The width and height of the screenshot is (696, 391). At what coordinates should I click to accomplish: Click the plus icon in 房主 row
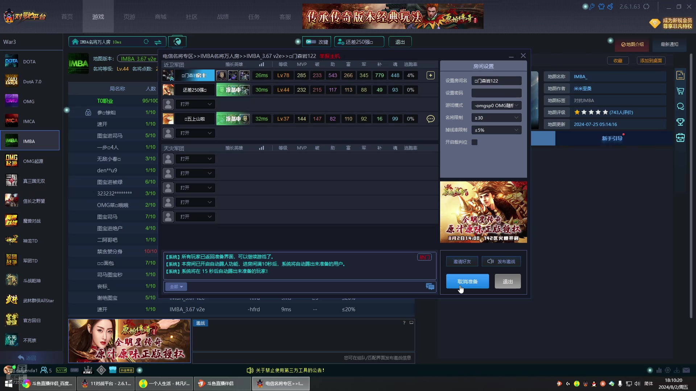430,75
